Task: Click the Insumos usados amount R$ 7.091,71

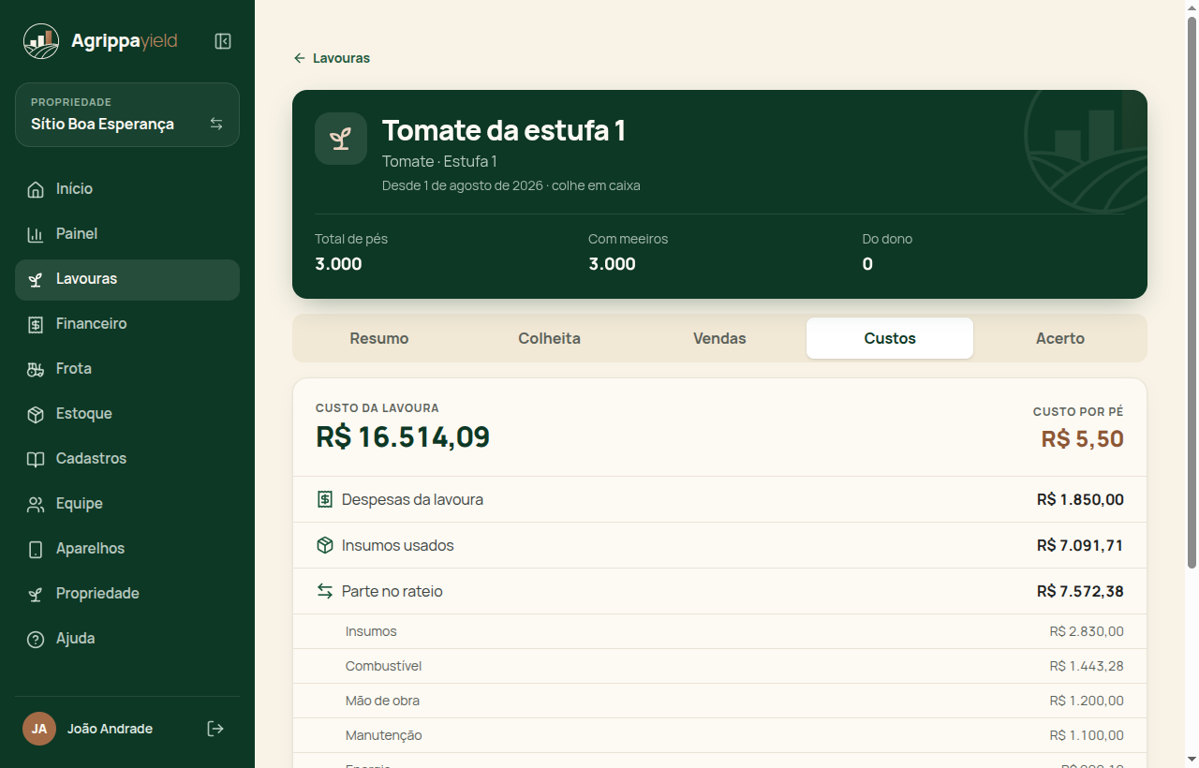Action: pos(1080,545)
